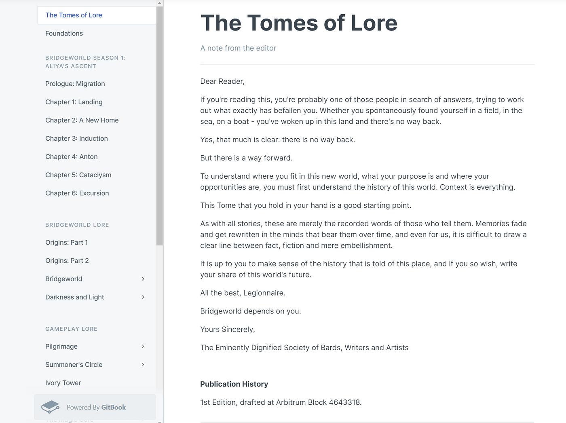
Task: Open Prologue: Migration
Action: [75, 84]
